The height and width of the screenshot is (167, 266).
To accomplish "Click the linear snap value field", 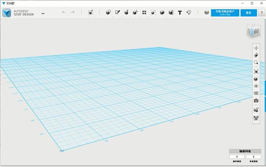I will pyautogui.click(x=237, y=157).
